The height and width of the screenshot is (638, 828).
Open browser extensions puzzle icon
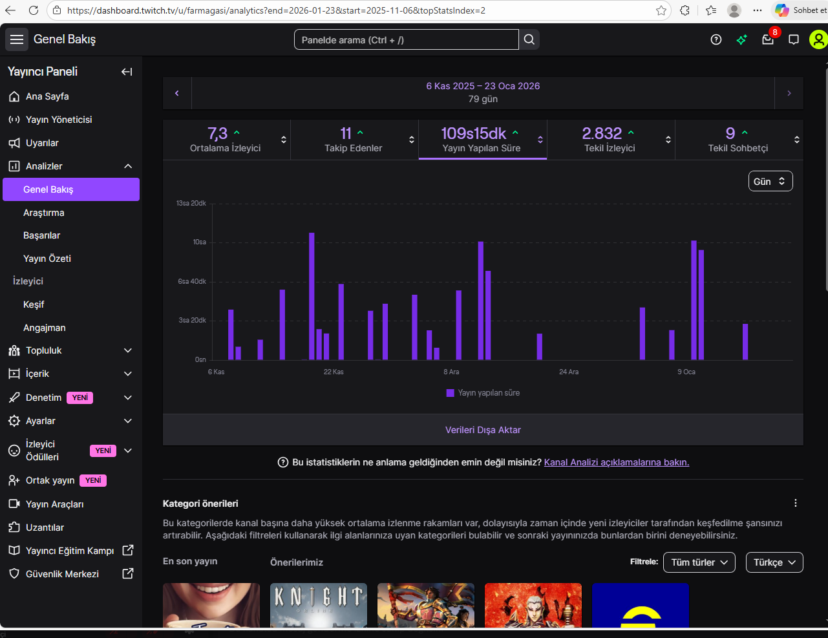(x=685, y=10)
